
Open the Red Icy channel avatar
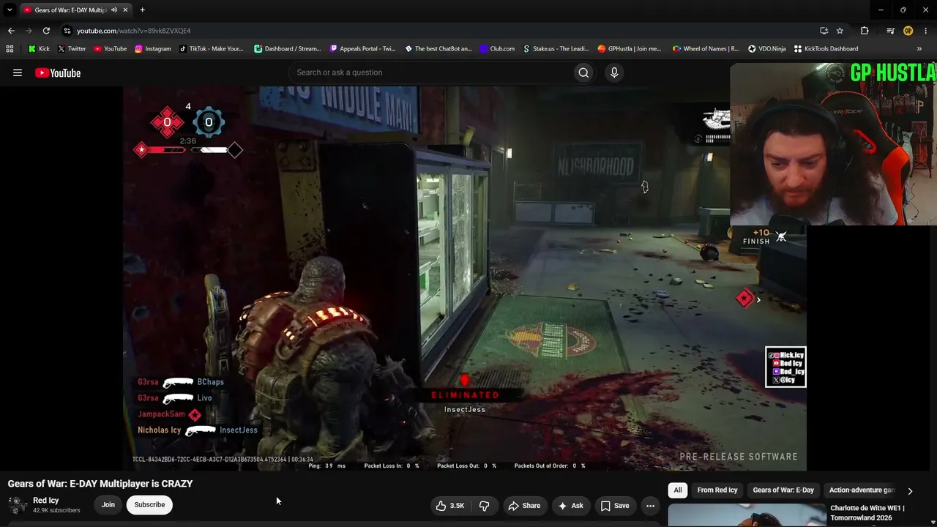click(x=17, y=505)
